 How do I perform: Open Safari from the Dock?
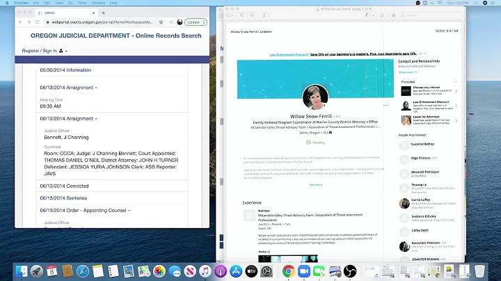pos(82,271)
